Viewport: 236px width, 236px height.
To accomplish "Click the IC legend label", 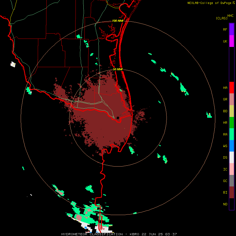I will pyautogui.click(x=225, y=169).
